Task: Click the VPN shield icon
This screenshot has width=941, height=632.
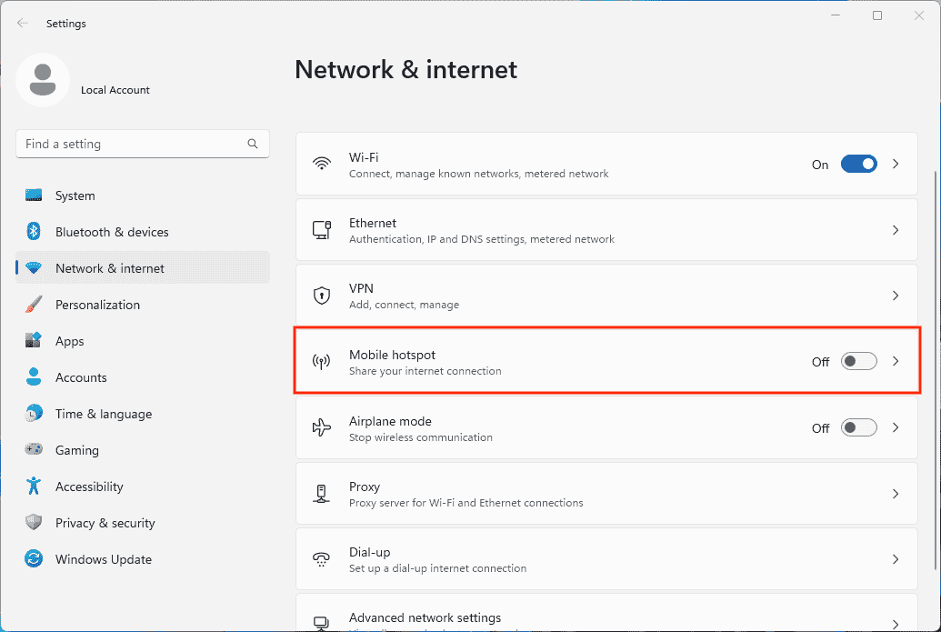Action: pyautogui.click(x=322, y=296)
